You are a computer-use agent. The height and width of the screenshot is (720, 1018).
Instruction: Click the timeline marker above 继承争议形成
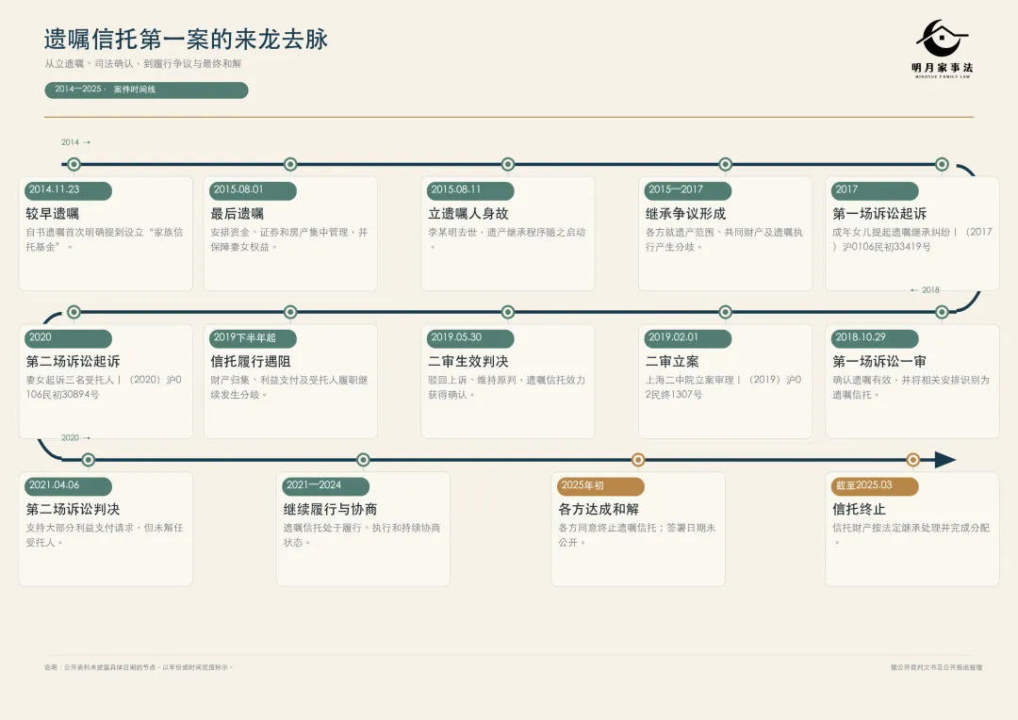tap(725, 164)
